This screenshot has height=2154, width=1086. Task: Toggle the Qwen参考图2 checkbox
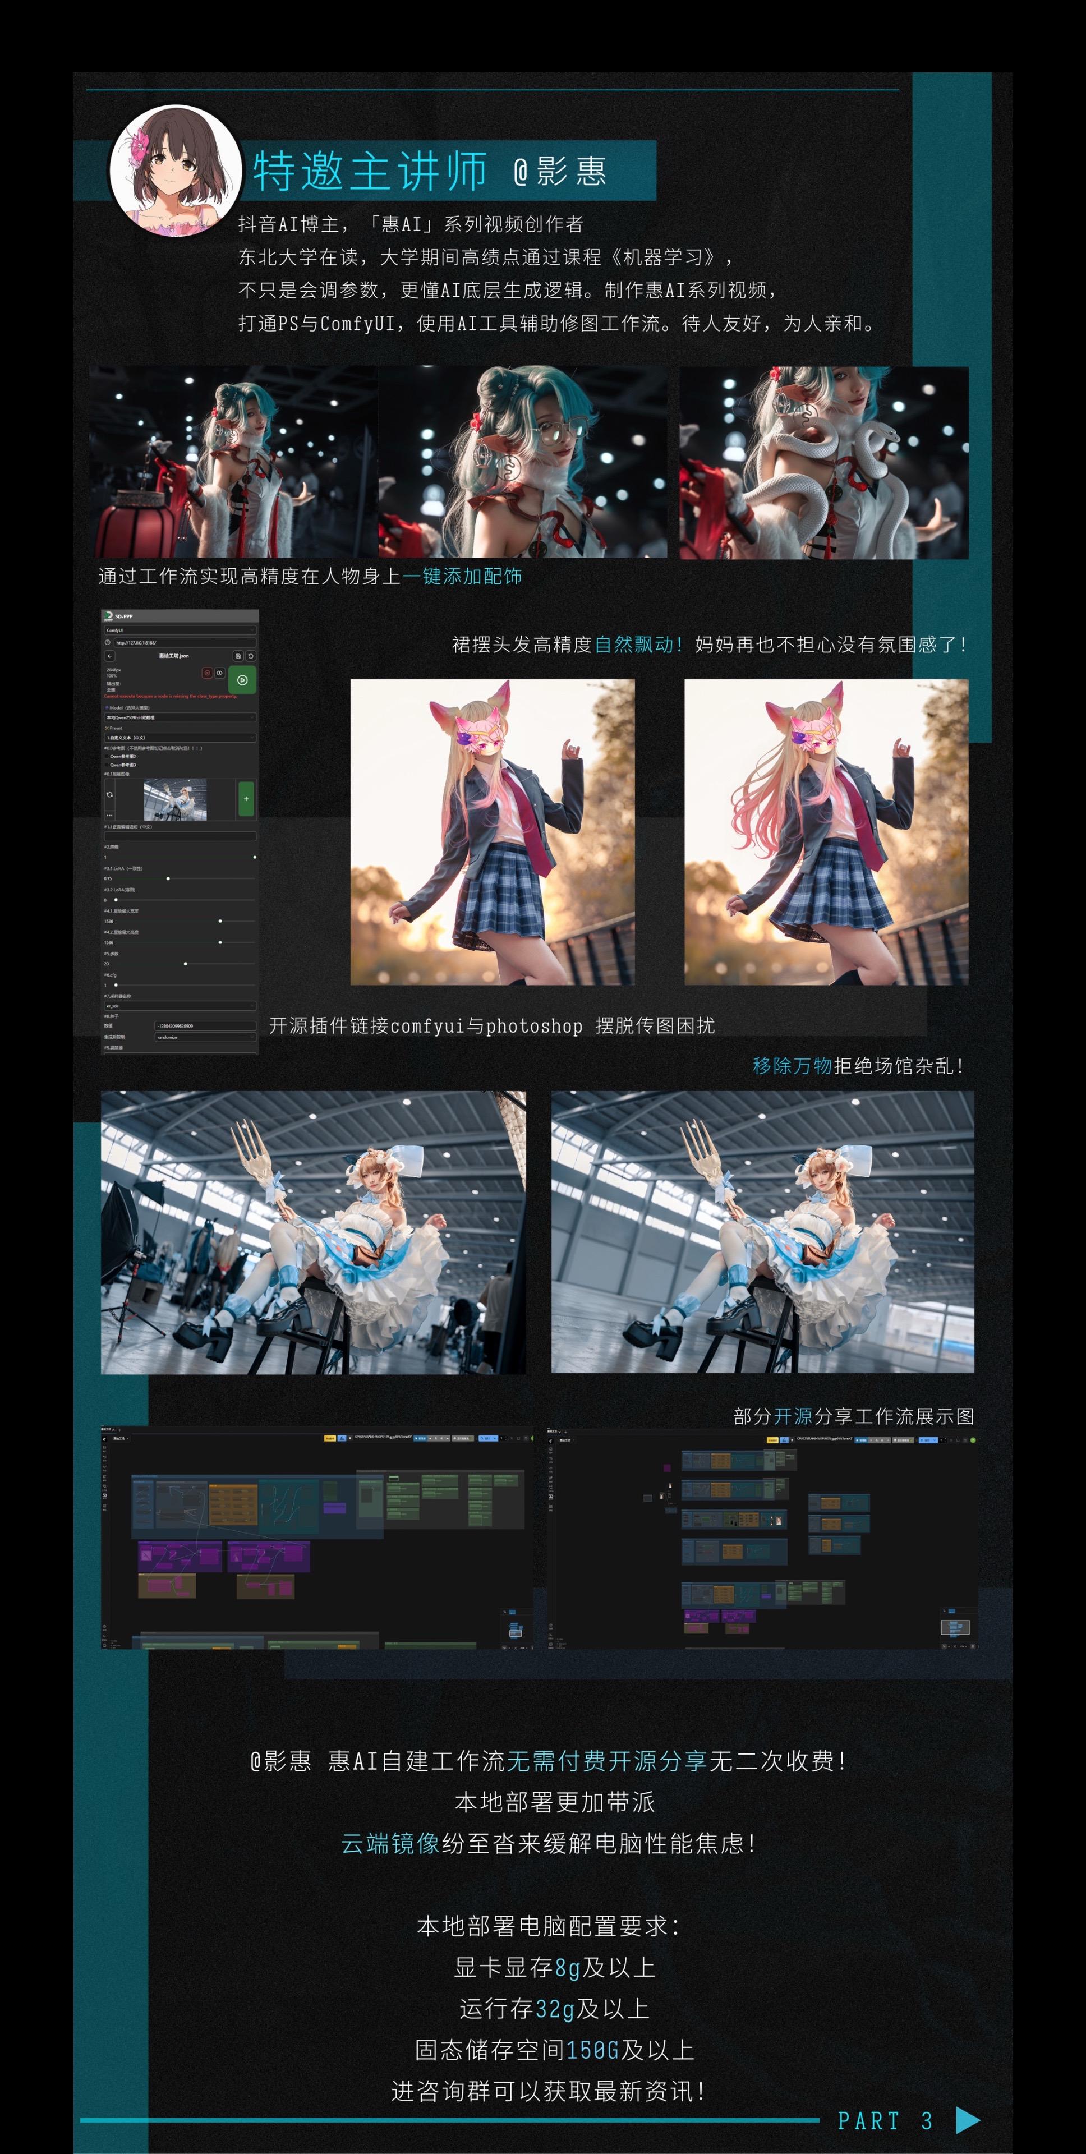(x=107, y=756)
